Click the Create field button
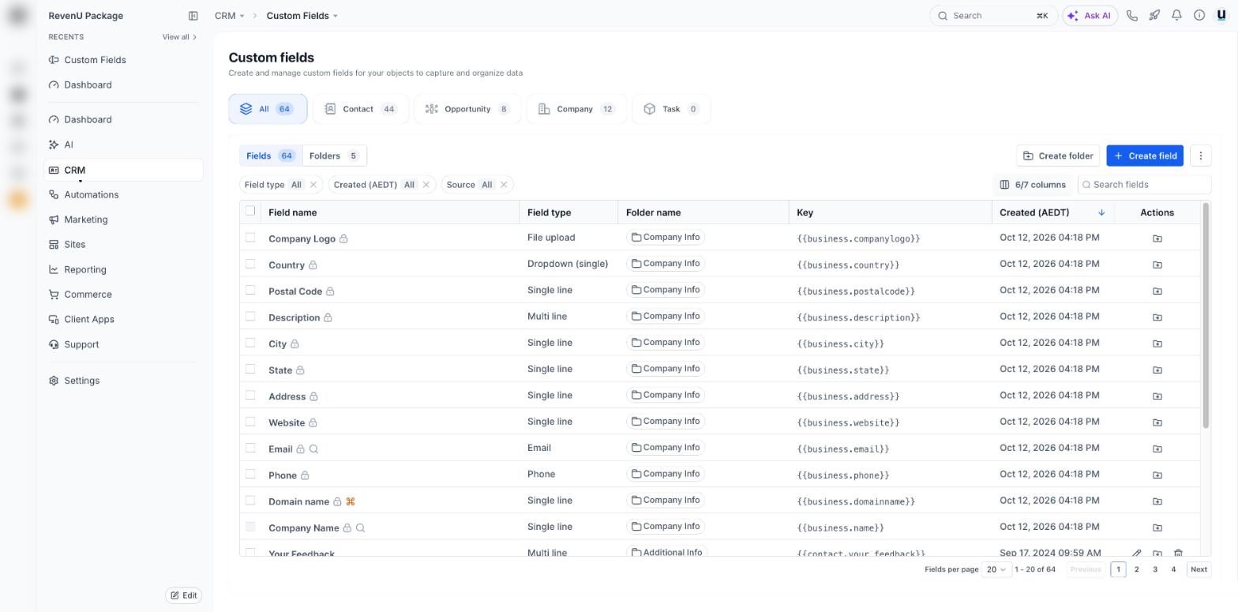Screen dimensions: 1238x612 (x=1145, y=156)
